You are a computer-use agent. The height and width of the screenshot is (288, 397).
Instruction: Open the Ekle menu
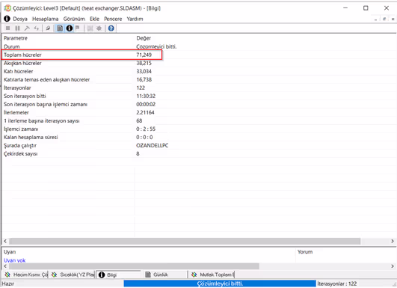click(x=94, y=19)
